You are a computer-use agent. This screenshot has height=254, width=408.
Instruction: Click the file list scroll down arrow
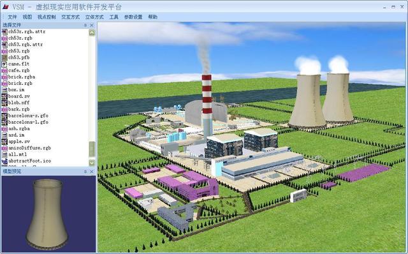click(x=92, y=163)
